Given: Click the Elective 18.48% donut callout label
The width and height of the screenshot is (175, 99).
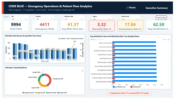Looking at the screenshot, I should tap(32, 77).
